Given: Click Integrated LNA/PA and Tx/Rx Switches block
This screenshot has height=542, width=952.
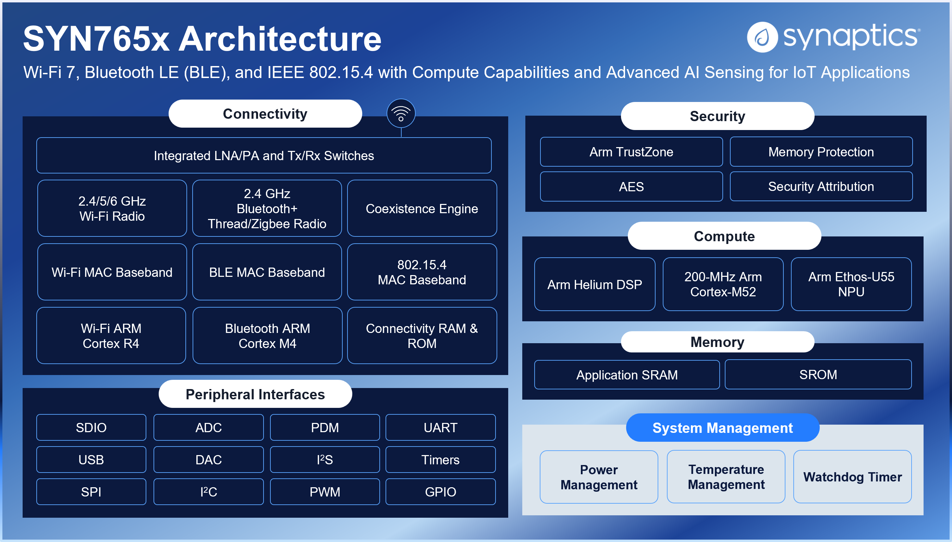Looking at the screenshot, I should click(x=264, y=156).
